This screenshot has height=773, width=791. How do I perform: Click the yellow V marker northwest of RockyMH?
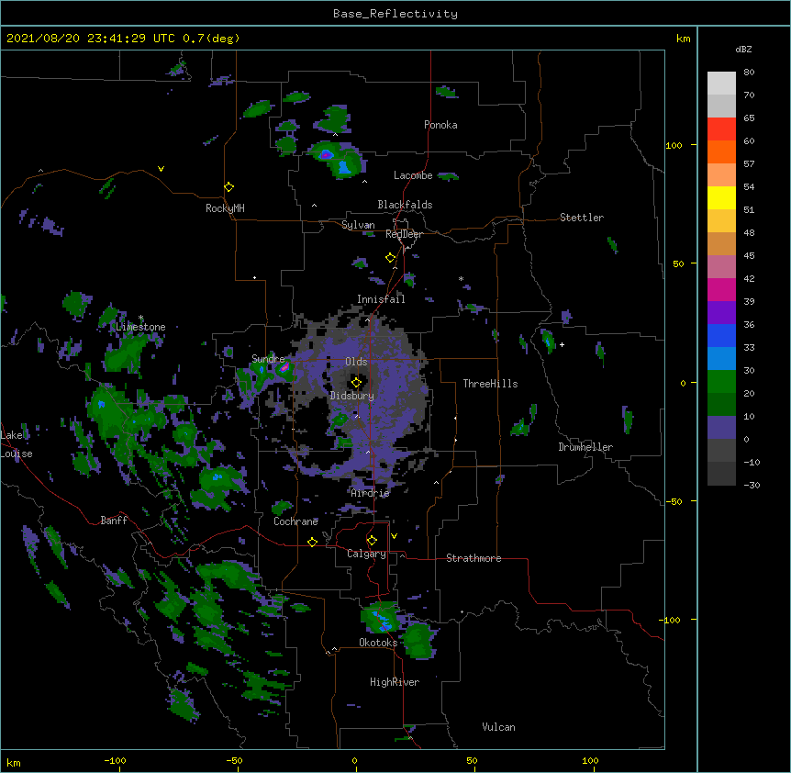click(x=161, y=169)
